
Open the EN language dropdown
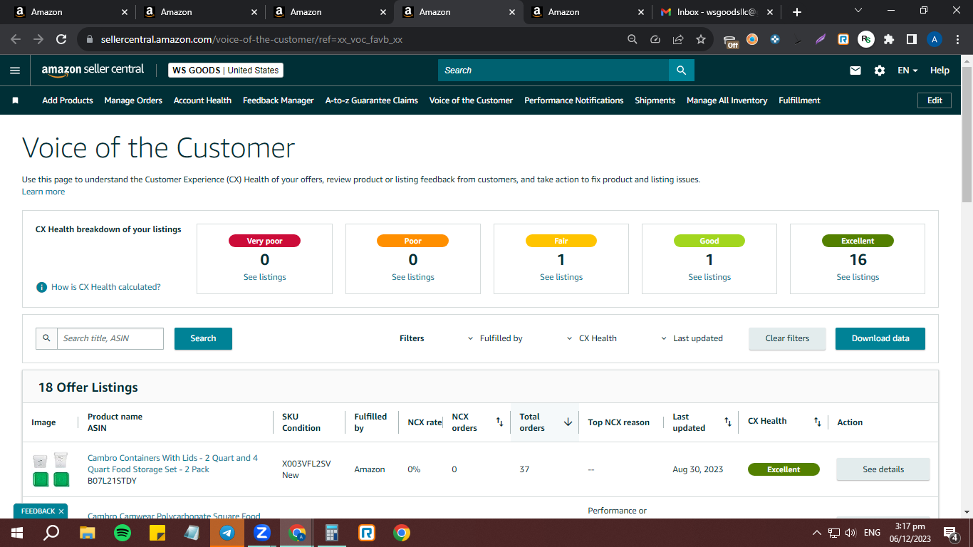coord(907,71)
